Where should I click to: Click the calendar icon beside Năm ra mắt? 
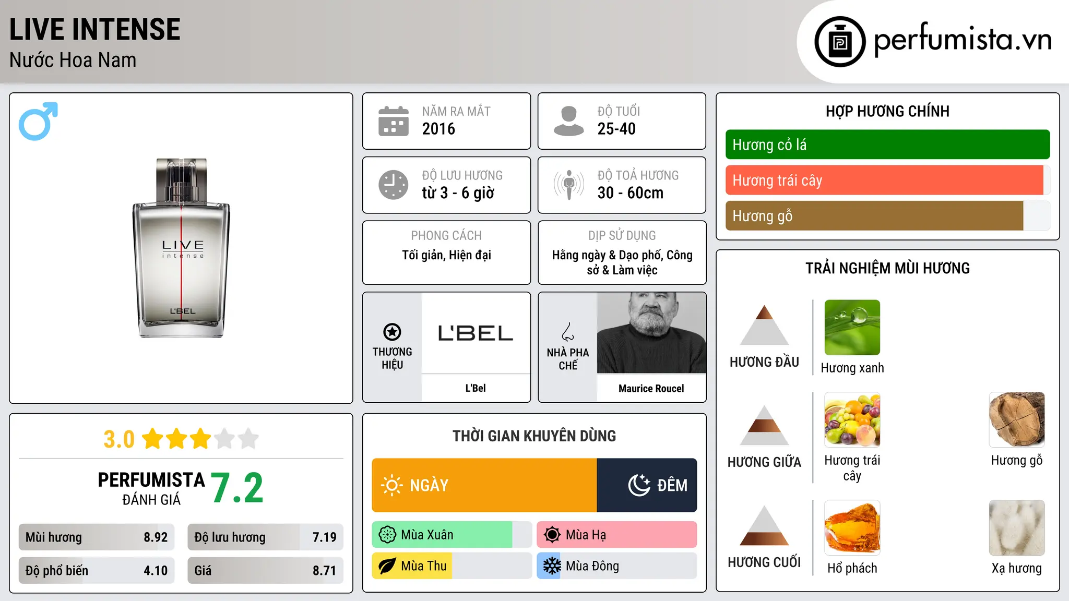[394, 121]
